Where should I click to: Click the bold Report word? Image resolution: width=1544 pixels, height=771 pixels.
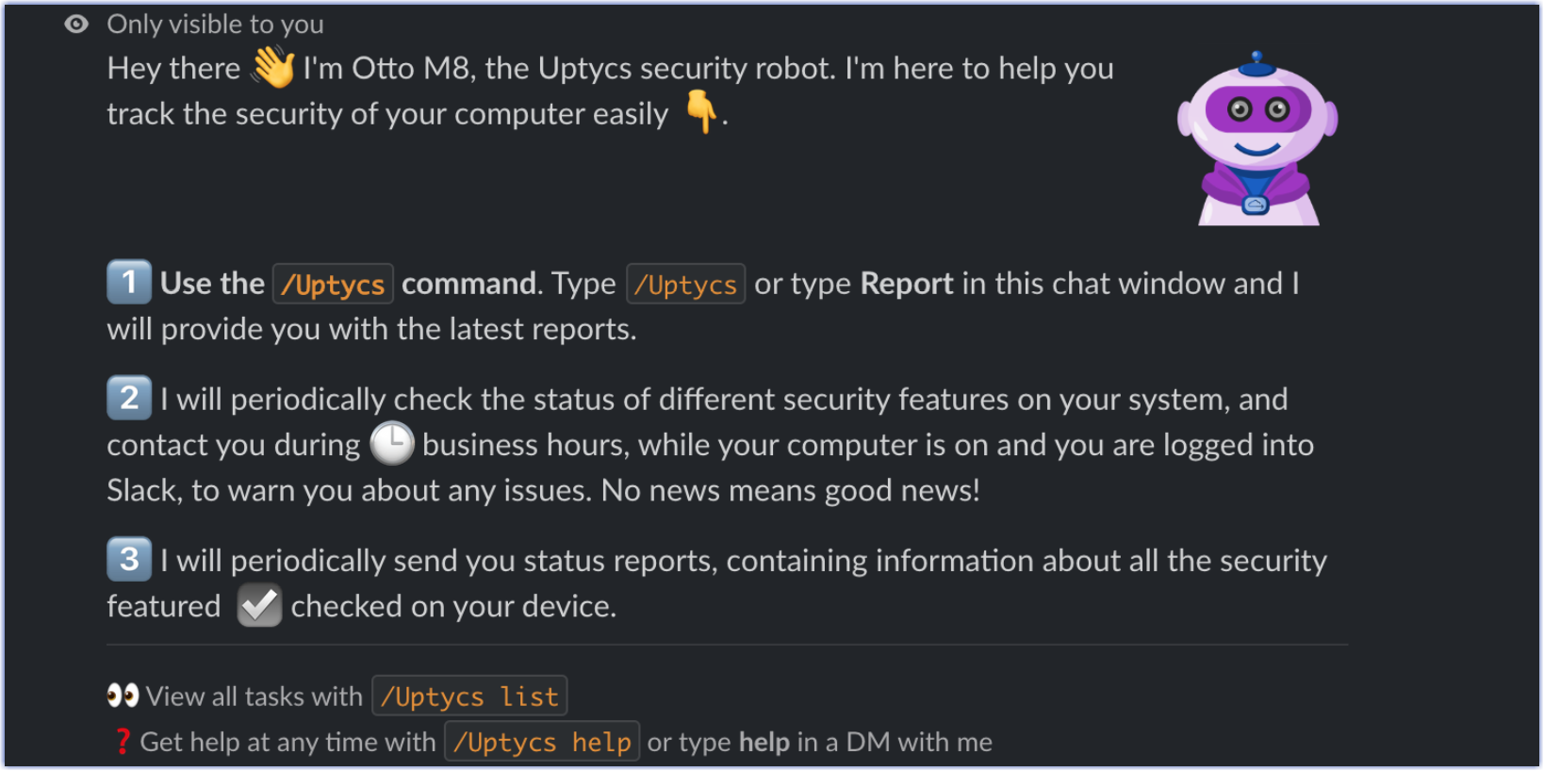907,284
